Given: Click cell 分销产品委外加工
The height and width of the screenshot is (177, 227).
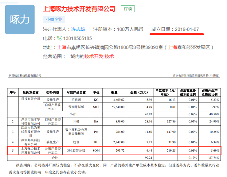Looking at the screenshot, I should click(53, 151).
